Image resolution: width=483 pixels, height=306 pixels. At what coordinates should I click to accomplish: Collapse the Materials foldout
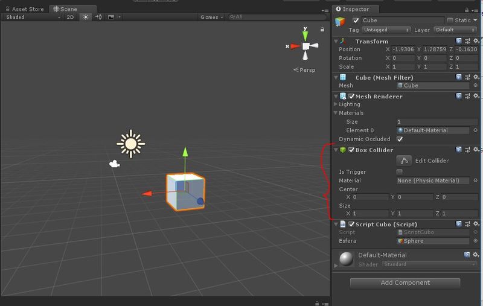(336, 113)
